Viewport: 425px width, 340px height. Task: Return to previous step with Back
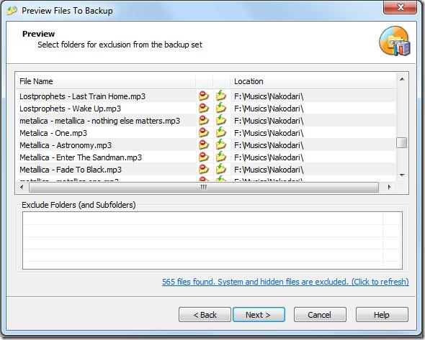pos(205,315)
